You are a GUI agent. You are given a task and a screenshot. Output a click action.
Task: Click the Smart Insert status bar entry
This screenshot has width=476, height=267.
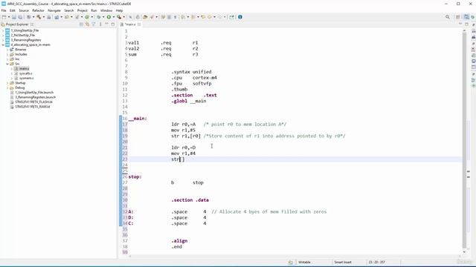coord(343,263)
